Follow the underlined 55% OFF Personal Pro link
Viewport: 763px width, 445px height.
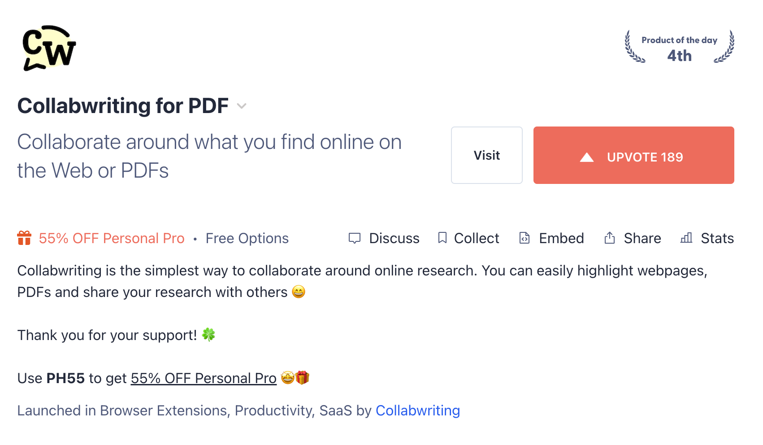(204, 378)
